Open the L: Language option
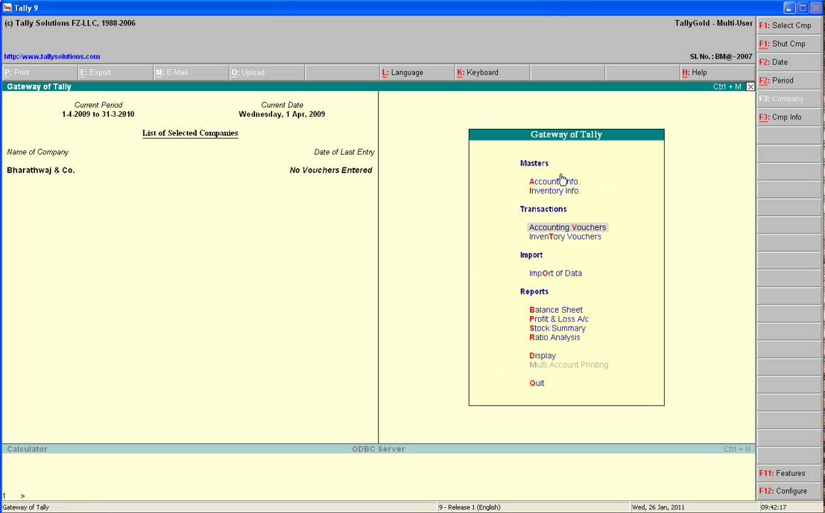 click(417, 73)
